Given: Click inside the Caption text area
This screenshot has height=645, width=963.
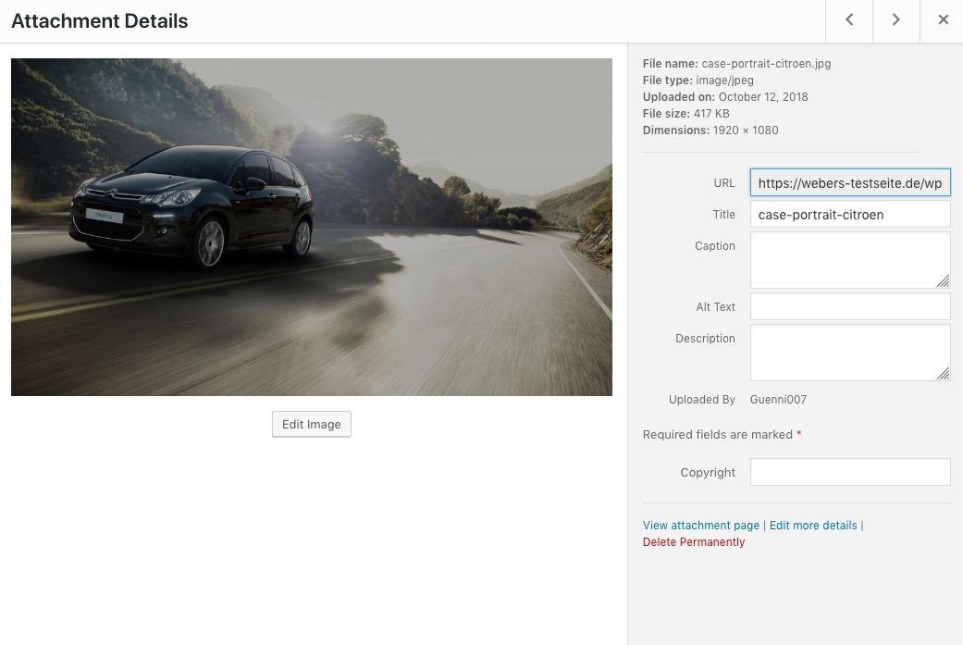Looking at the screenshot, I should (850, 260).
